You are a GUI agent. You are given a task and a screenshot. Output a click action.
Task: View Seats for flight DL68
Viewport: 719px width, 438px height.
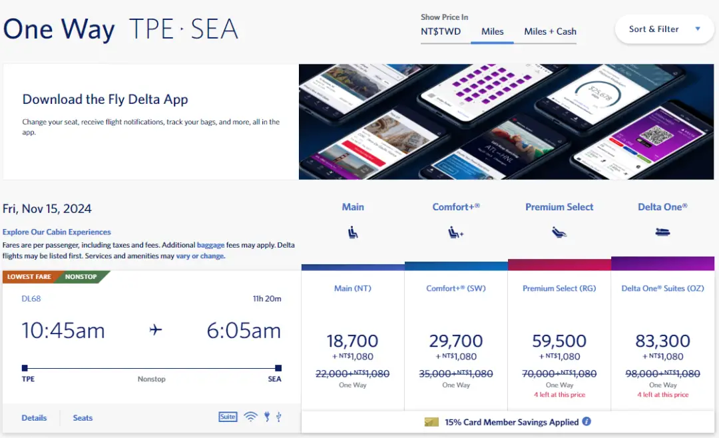[83, 418]
